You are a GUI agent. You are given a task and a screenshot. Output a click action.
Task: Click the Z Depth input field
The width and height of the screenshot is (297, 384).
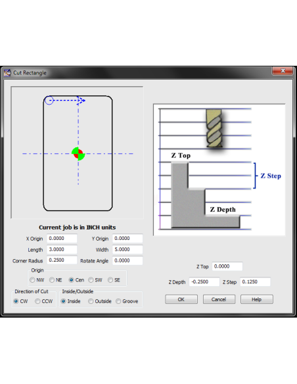[x=204, y=282]
